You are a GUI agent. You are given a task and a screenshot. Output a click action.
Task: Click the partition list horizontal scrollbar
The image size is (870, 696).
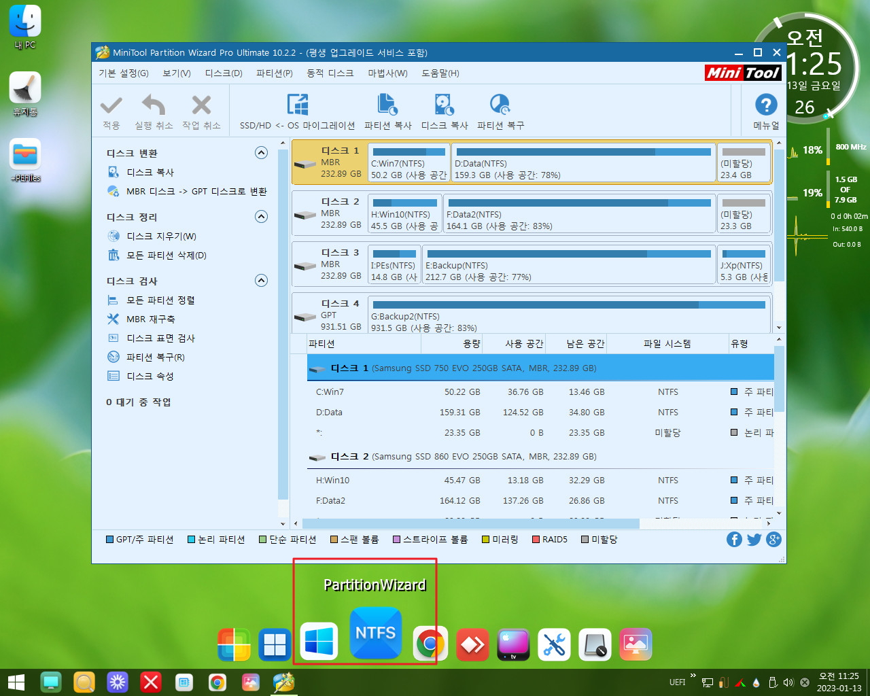(x=470, y=523)
